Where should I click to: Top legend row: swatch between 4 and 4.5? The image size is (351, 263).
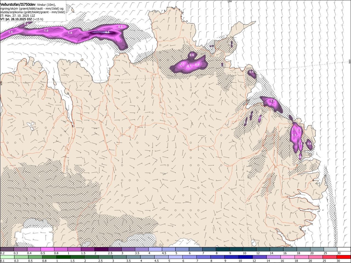155,249
